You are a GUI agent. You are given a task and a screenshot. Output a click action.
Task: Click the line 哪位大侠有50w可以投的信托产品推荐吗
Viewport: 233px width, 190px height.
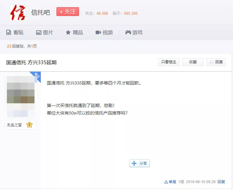coord(87,113)
